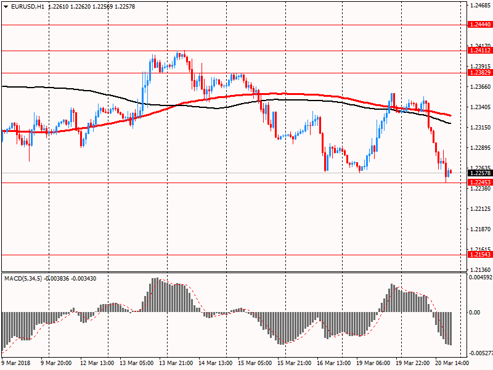Click the black current price 1.22578 tag
Image resolution: width=493 pixels, height=370 pixels.
(479, 173)
